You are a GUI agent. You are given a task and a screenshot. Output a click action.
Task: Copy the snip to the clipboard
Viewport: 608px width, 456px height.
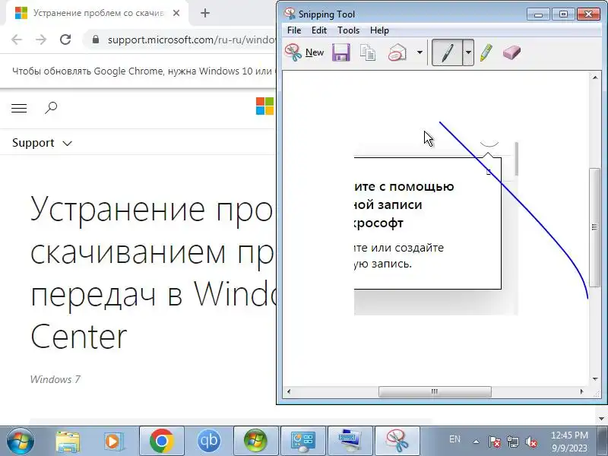(368, 52)
